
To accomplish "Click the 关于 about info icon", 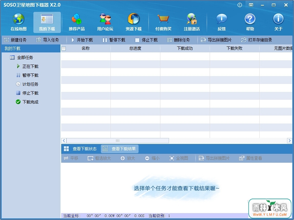I will pyautogui.click(x=278, y=22).
